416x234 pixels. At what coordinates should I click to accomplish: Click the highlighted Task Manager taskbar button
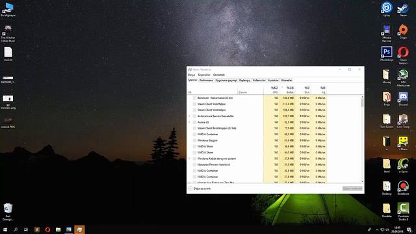(x=79, y=229)
